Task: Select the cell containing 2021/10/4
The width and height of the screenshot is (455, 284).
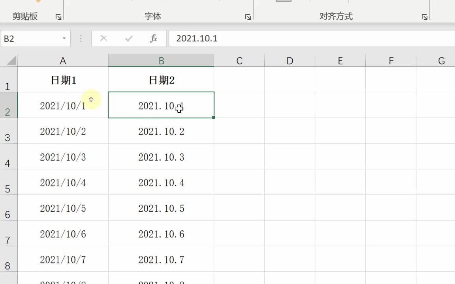Action: pos(63,183)
